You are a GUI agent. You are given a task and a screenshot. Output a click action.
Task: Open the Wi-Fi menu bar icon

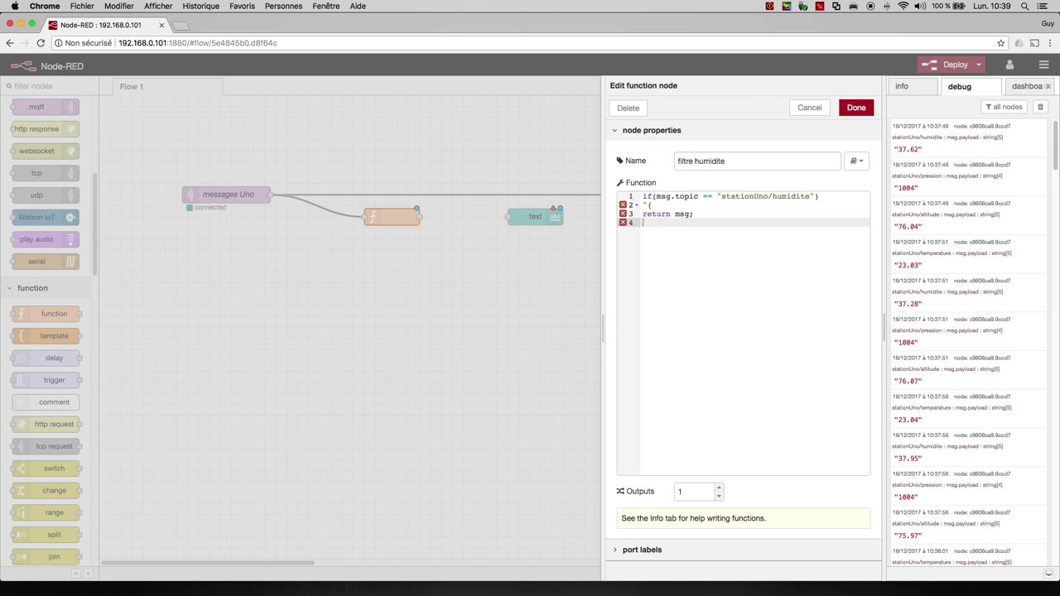point(903,6)
